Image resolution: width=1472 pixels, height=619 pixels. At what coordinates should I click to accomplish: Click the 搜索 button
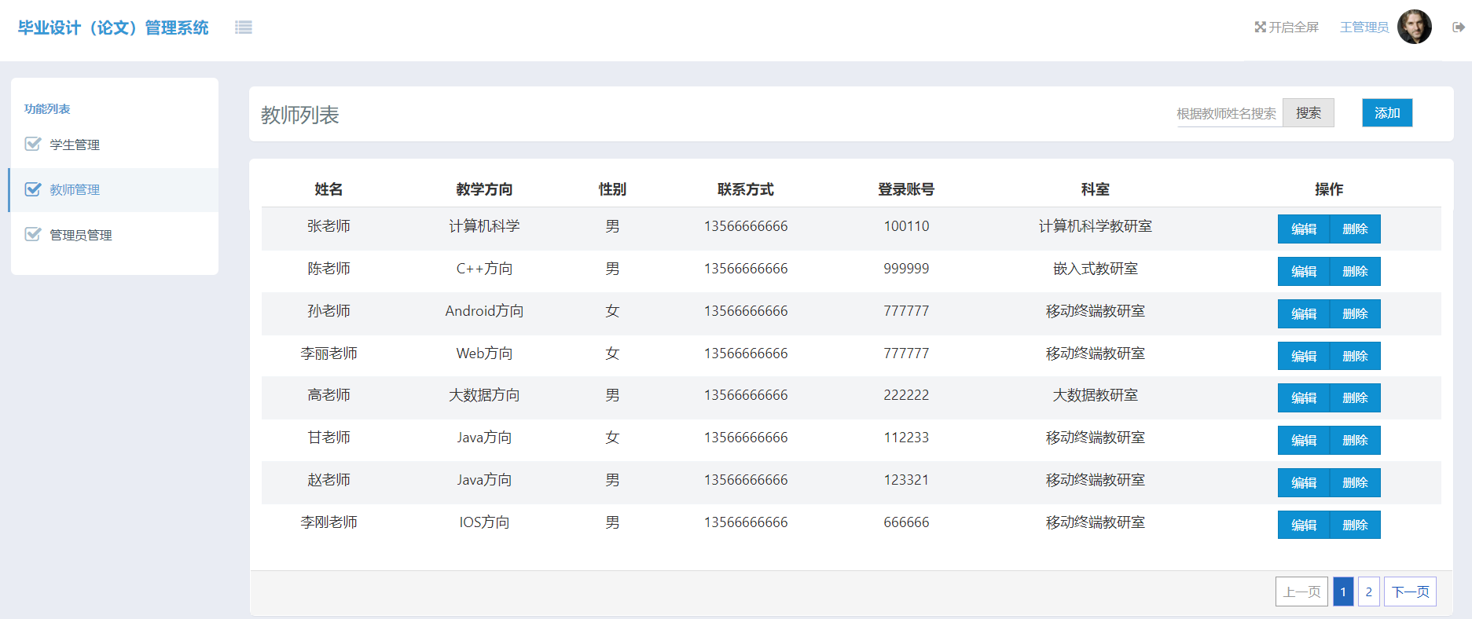point(1309,113)
